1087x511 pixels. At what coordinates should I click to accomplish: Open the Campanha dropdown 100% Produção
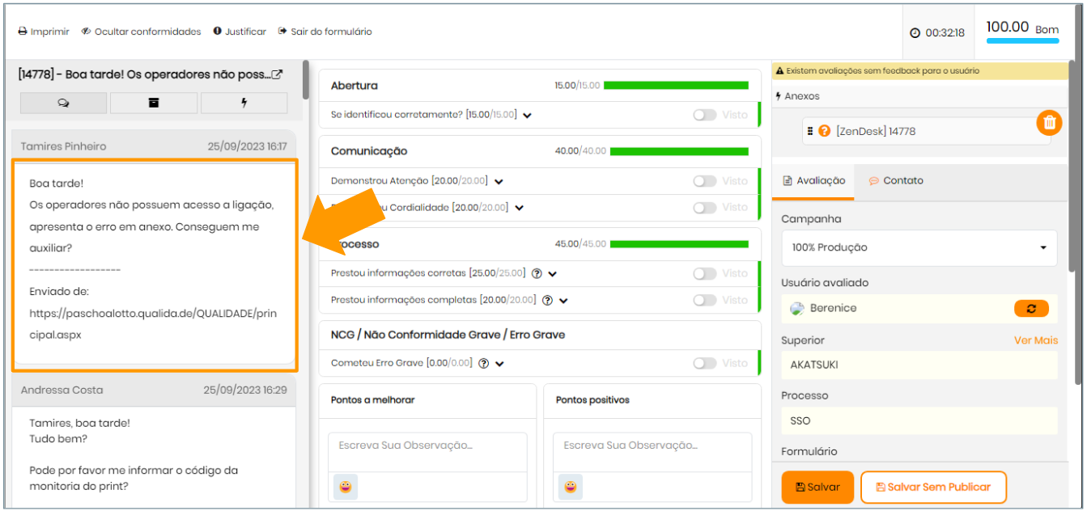(919, 247)
